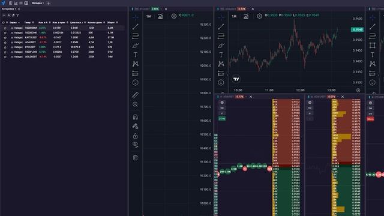Select trend line tool in BTCUSDT chart
Image resolution: width=384 pixels, height=216 pixels.
pyautogui.click(x=135, y=26)
